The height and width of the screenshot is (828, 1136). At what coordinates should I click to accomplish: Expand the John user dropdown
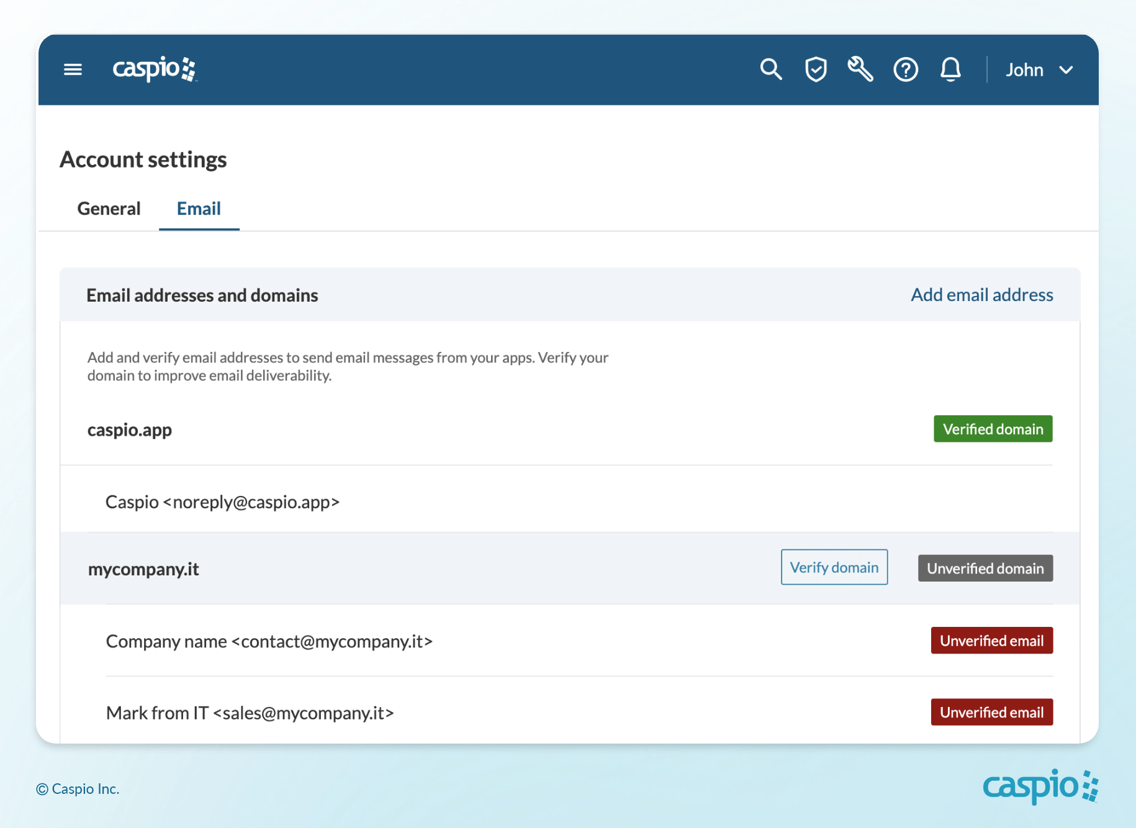(1039, 70)
